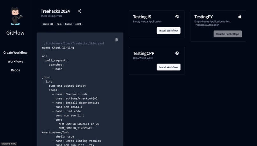The width and height of the screenshot is (257, 146).
Task: Click the 'name: Check linting' line
Action: pos(58,48)
